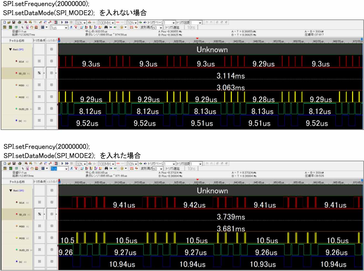Click the binoculars Find icon in the upper window

tap(106, 27)
